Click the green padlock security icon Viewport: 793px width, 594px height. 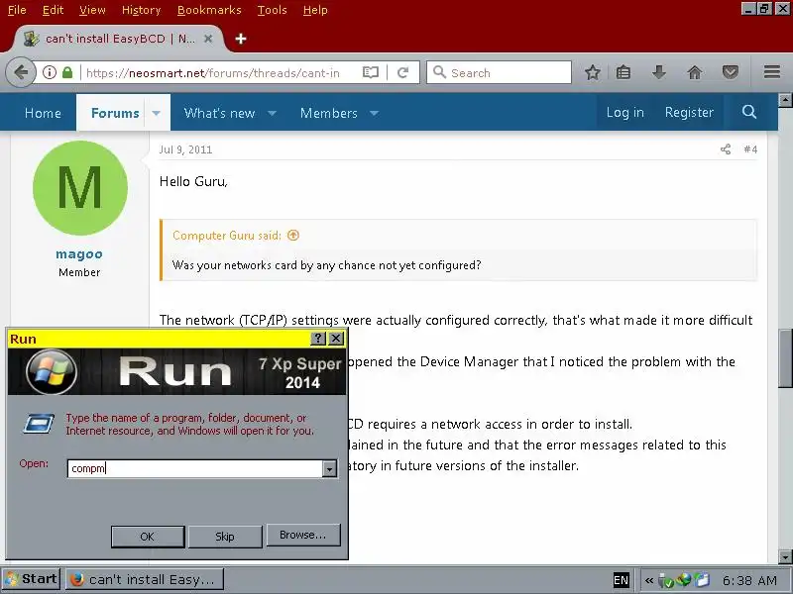(67, 72)
